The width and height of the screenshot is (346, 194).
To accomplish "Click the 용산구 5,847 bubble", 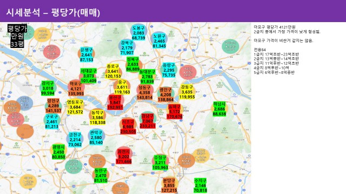I will pyautogui.click(x=115, y=102).
